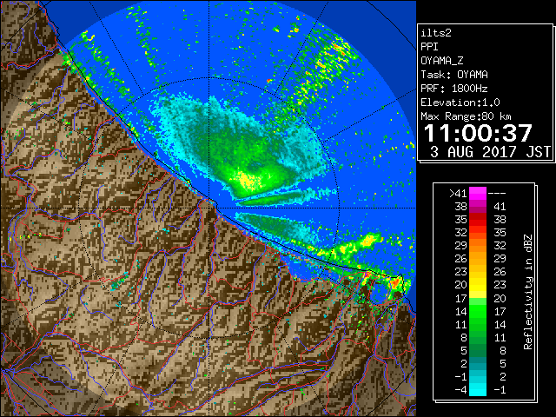Select the cyan -4 dBZ color swatch
Screen dimensions: 556x417
tap(478, 389)
